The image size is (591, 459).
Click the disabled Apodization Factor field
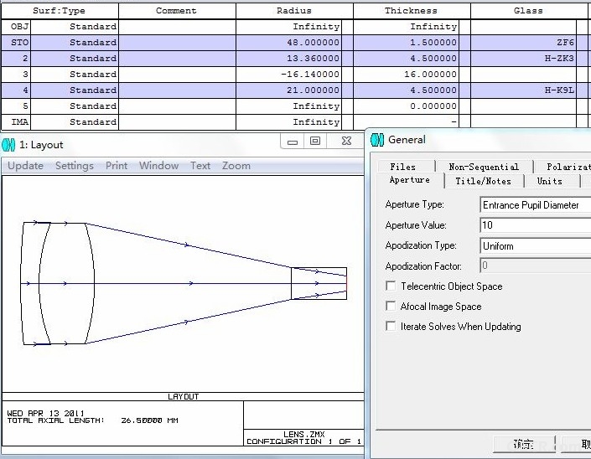tap(535, 266)
